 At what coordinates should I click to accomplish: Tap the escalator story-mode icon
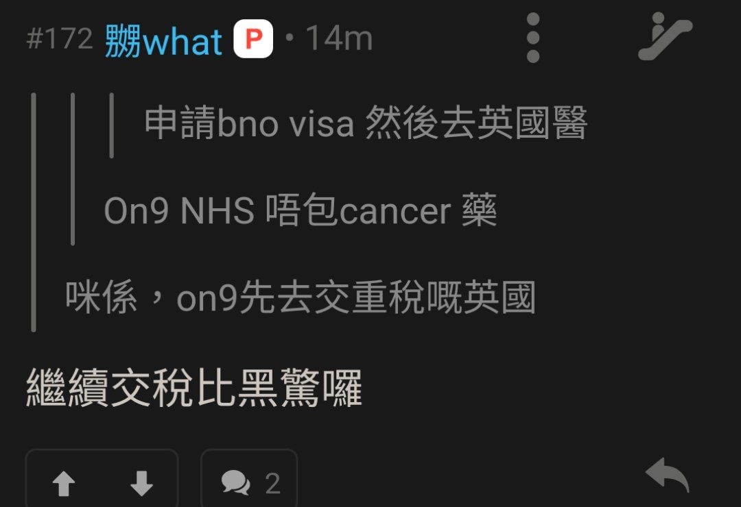point(665,37)
